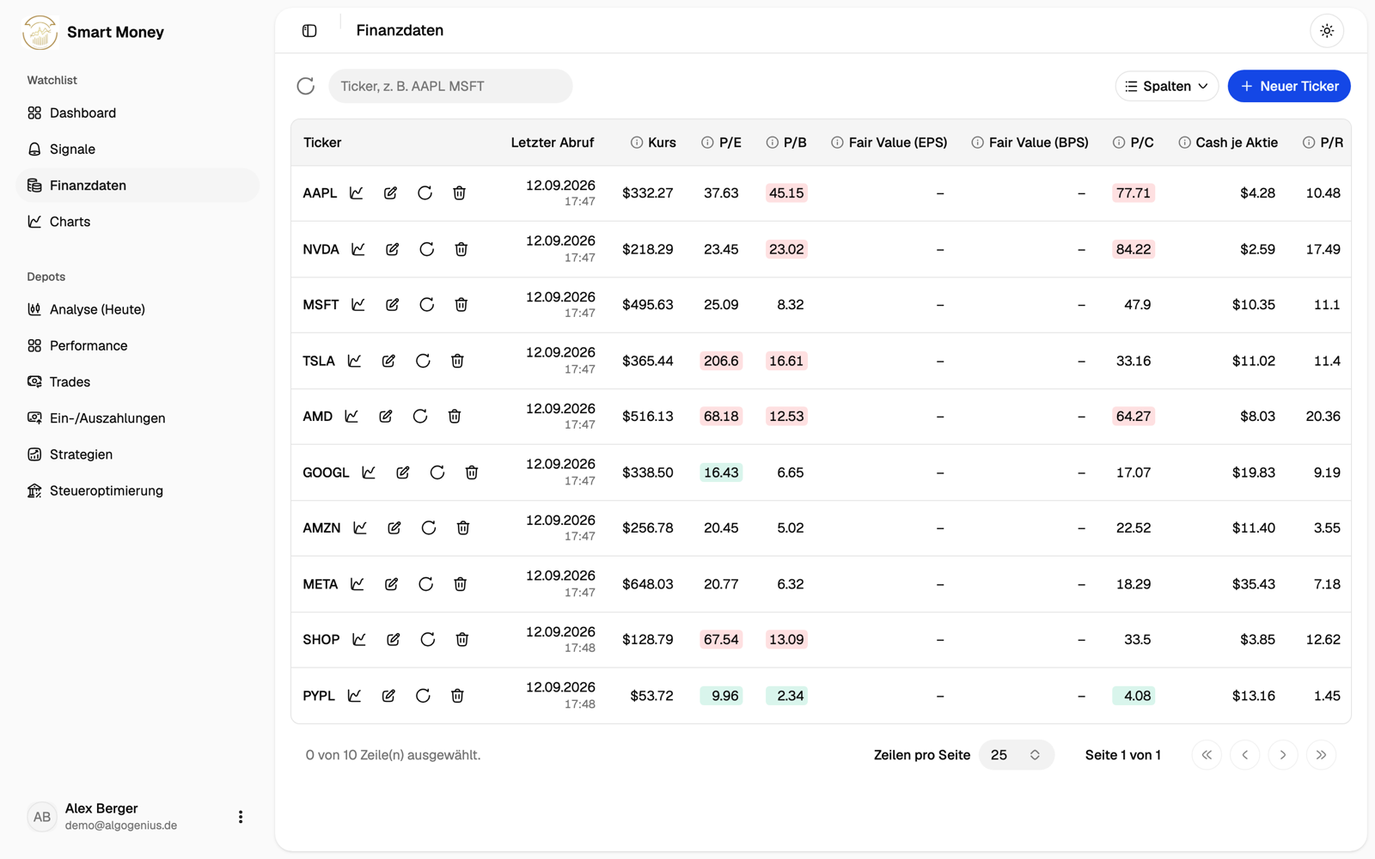This screenshot has height=859, width=1375.
Task: Open Trades in the sidebar
Action: click(x=137, y=382)
